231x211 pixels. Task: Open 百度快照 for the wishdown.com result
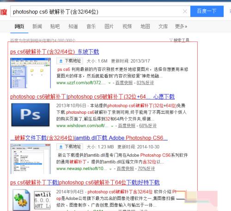coord(127,126)
